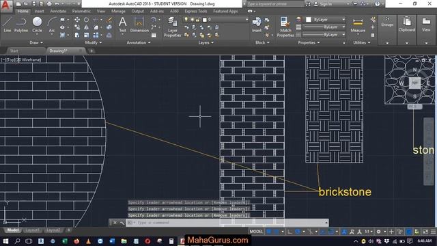Expand the Utilities panel
The width and height of the screenshot is (437, 246).
coord(362,42)
